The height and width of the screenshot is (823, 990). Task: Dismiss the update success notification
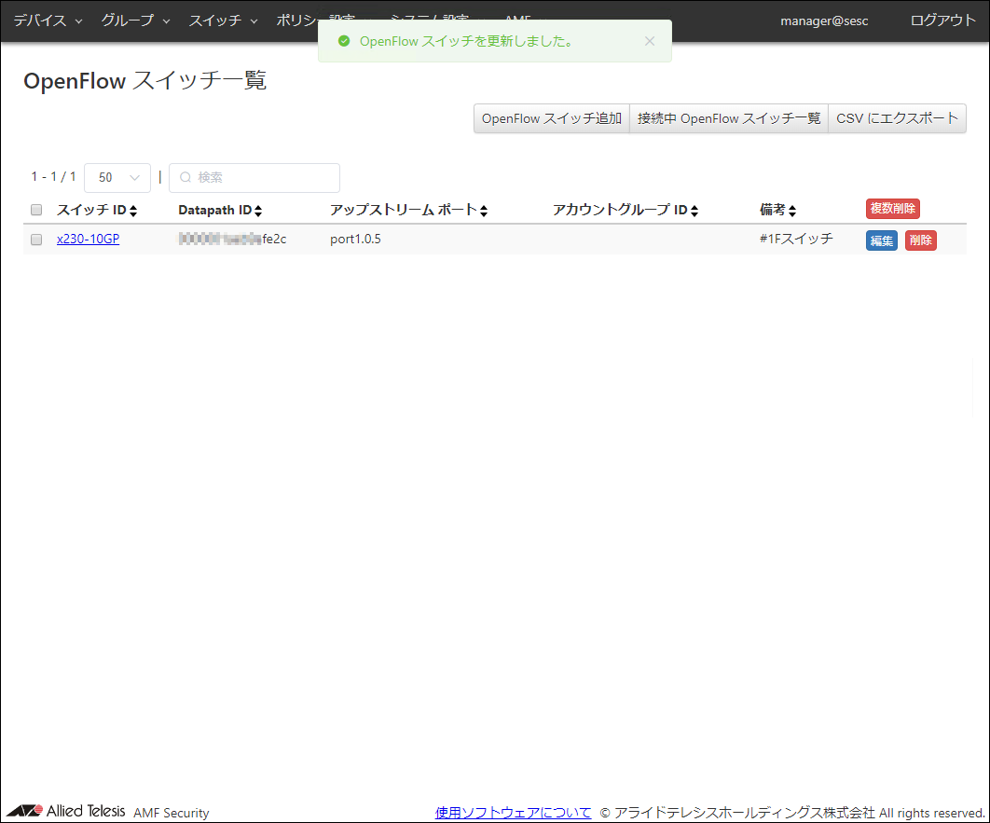click(650, 41)
